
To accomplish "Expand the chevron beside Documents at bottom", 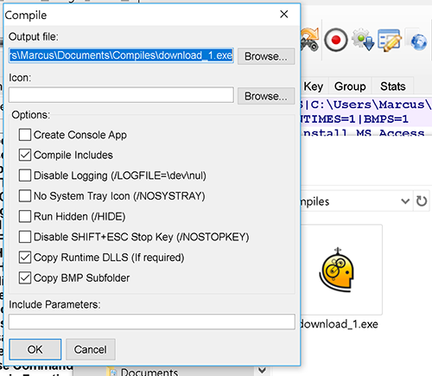I will tap(262, 370).
